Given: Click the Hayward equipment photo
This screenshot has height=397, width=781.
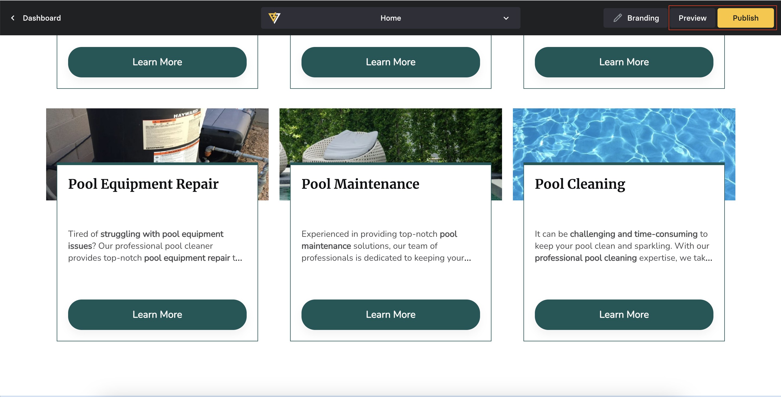Looking at the screenshot, I should coord(158,137).
